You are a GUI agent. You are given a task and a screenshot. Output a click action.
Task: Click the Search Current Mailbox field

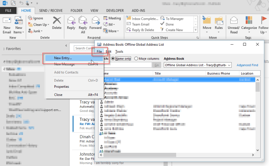[84, 48]
